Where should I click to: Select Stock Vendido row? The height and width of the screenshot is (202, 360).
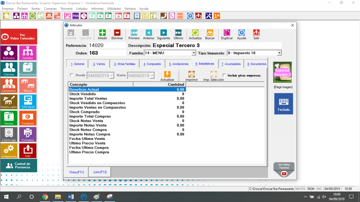(127, 94)
